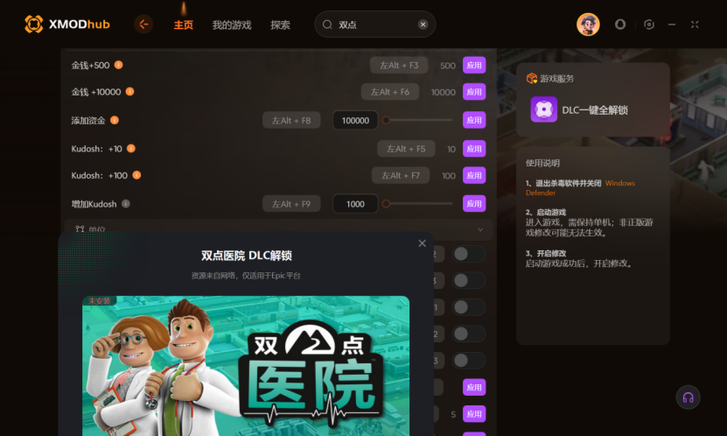
Task: Apply the Kudosh: +10 cheat
Action: (x=474, y=149)
